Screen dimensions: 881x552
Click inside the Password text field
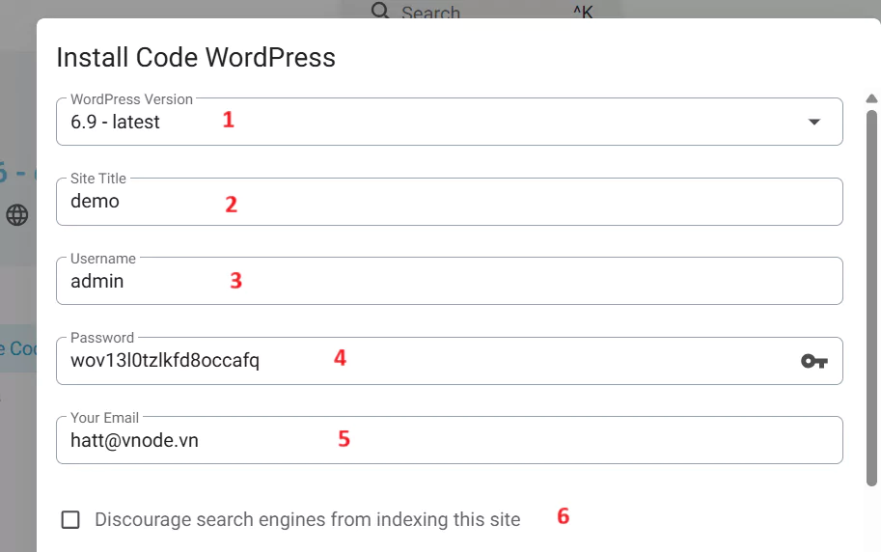coord(425,361)
